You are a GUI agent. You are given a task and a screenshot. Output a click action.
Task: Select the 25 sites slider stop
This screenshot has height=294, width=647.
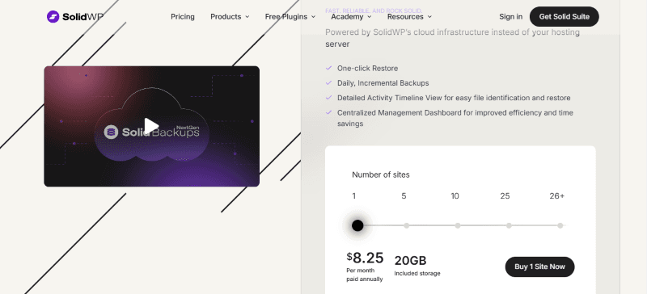click(x=509, y=225)
